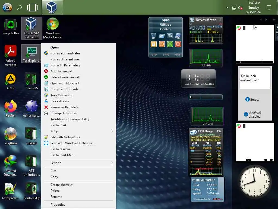The height and width of the screenshot is (209, 278).
Task: Open the Start menu orb
Action: coord(7,7)
